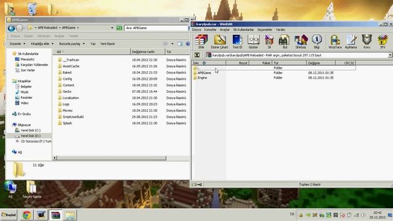Open the Sihirbaz wizard icon
The height and width of the screenshot is (221, 393).
click(301, 41)
